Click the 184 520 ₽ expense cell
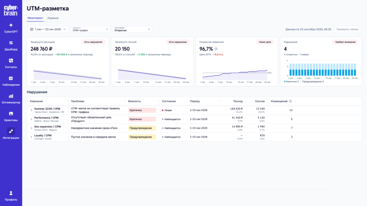The height and width of the screenshot is (206, 367). 237,109
